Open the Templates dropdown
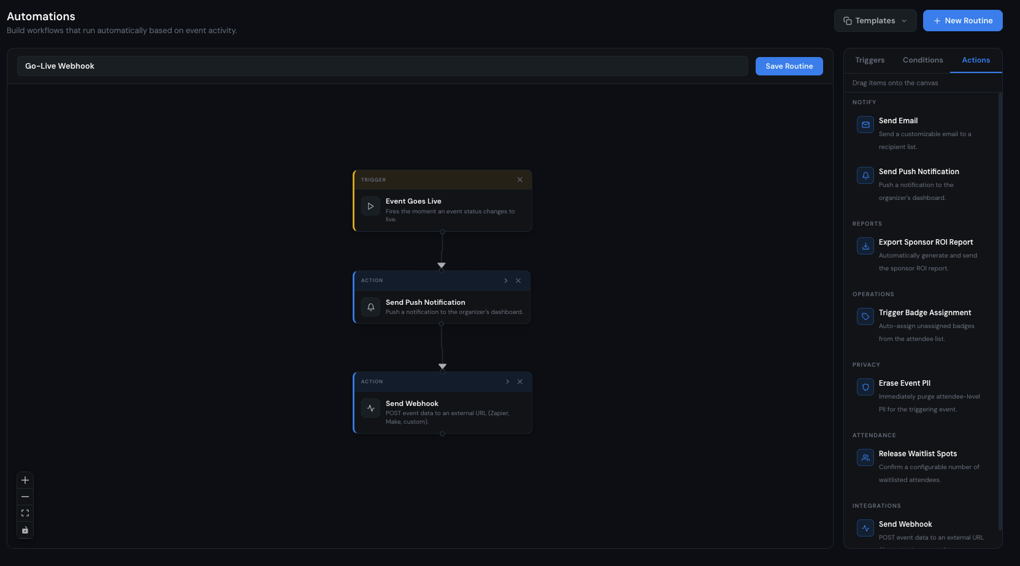 tap(875, 20)
